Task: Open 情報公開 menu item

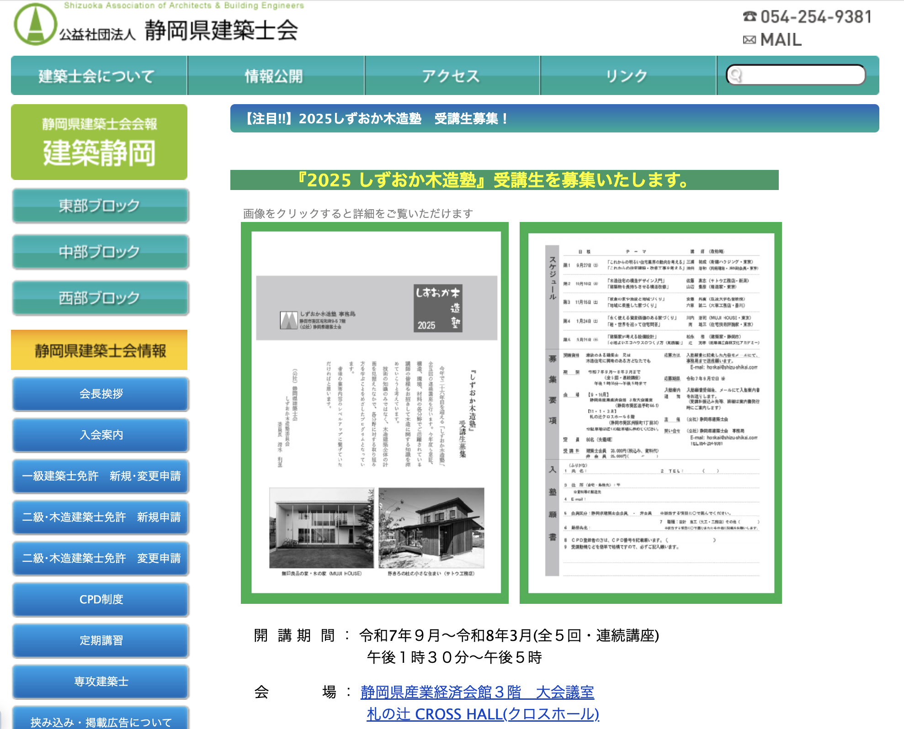Action: coord(274,76)
